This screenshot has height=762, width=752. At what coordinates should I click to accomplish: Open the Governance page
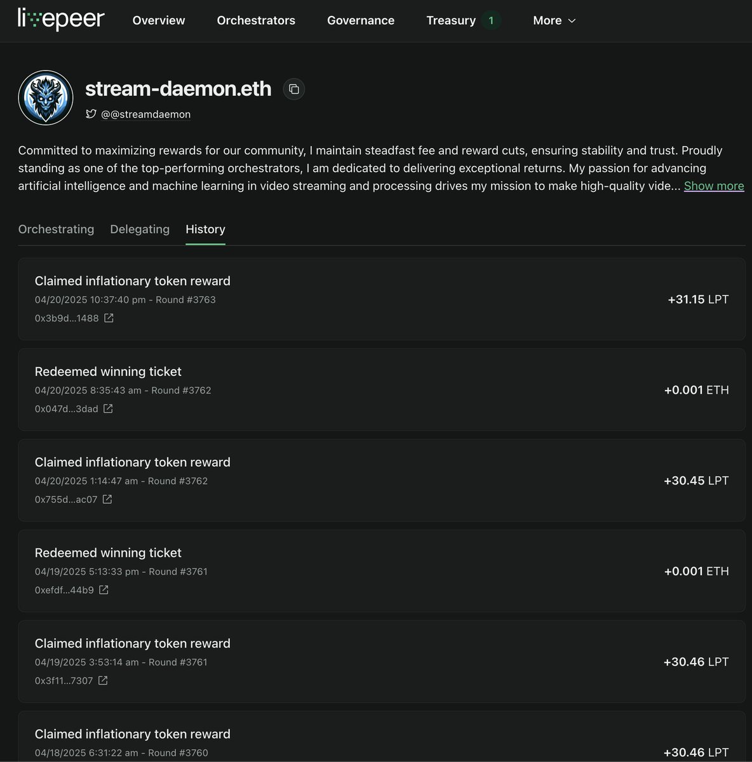pos(361,20)
